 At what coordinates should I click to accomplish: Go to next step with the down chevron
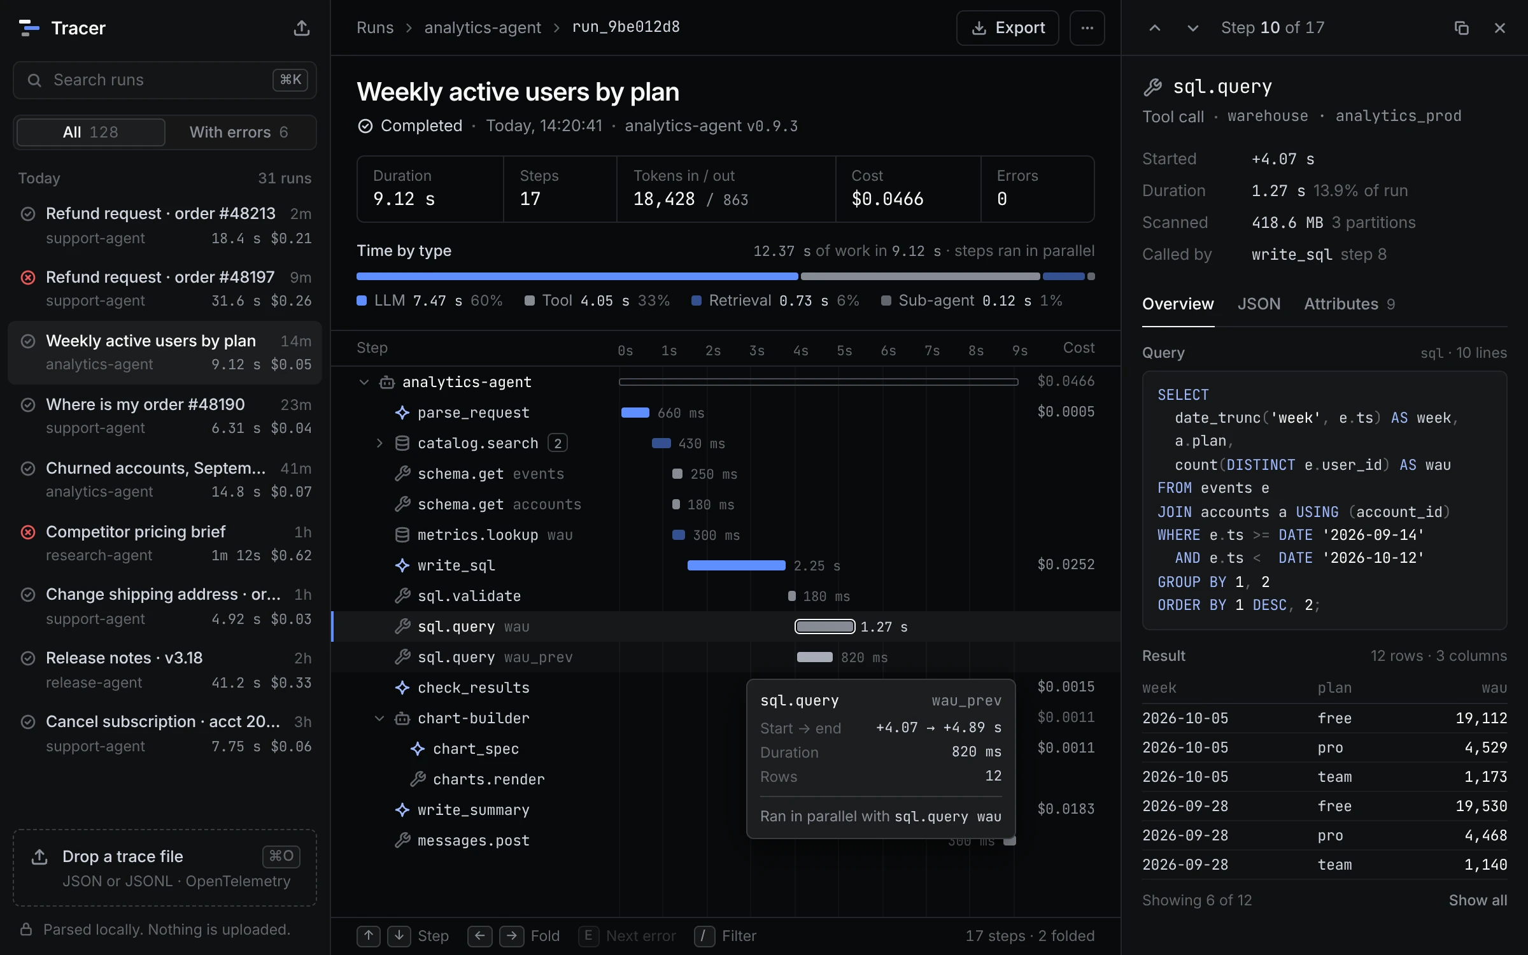point(1192,28)
